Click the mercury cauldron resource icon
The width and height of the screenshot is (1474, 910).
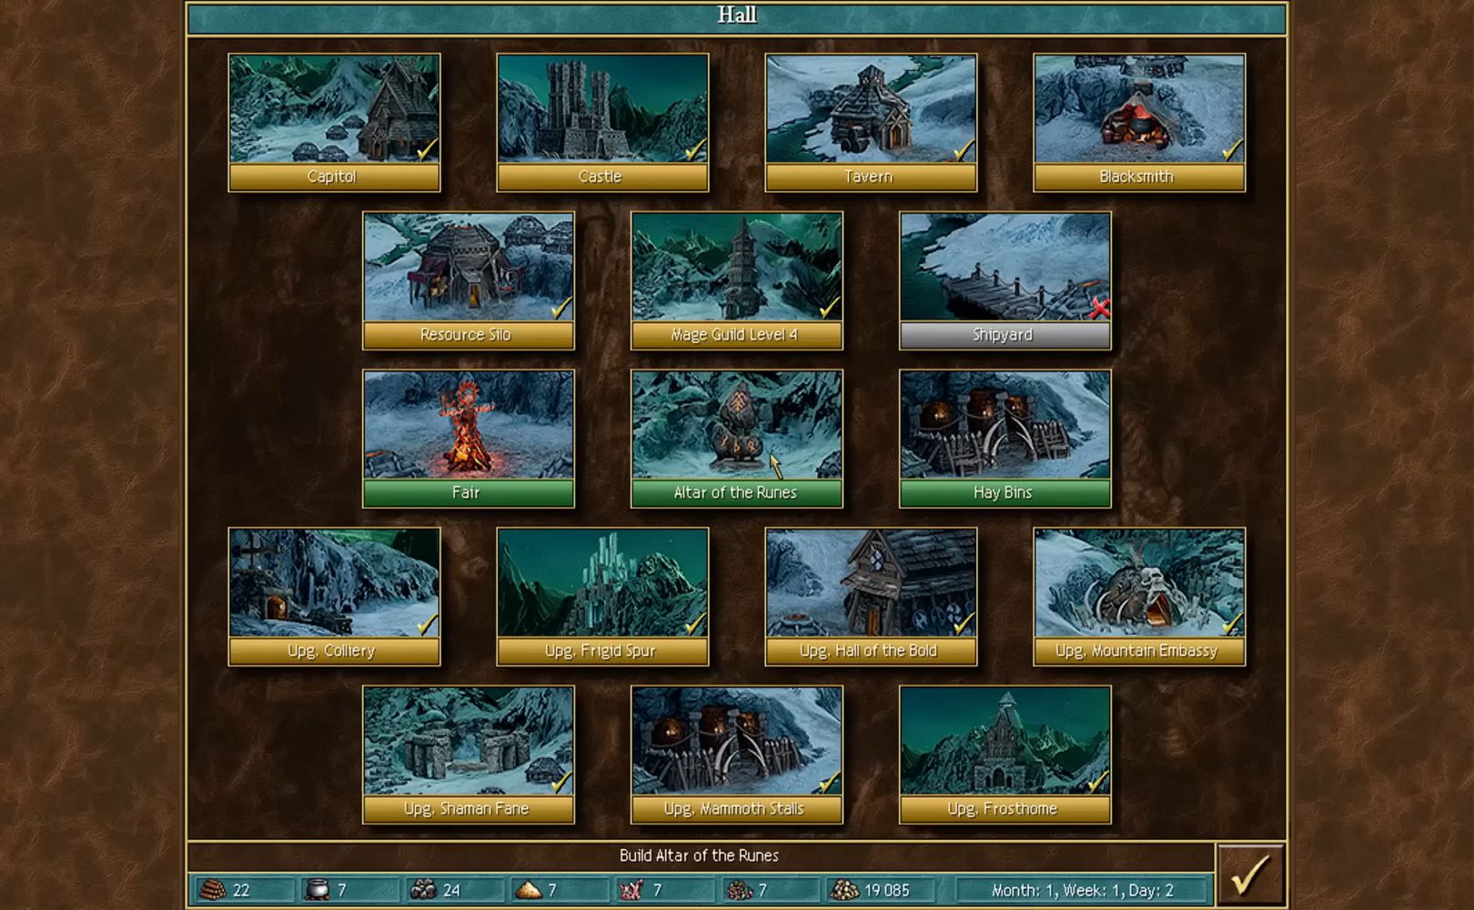(316, 890)
